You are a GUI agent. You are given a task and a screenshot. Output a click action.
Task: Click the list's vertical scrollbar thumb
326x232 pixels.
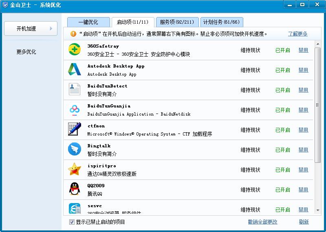(x=317, y=105)
